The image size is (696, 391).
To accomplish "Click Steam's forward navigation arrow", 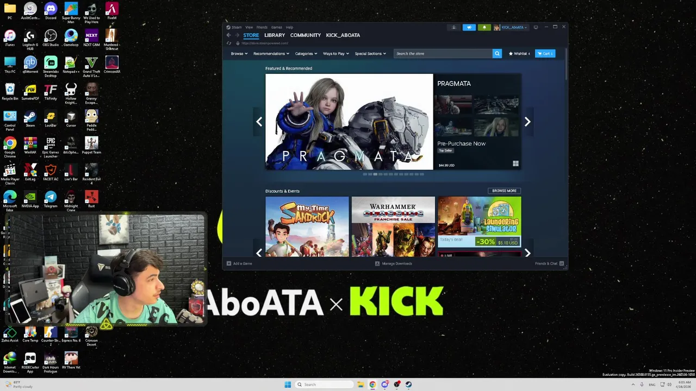I will (x=237, y=35).
